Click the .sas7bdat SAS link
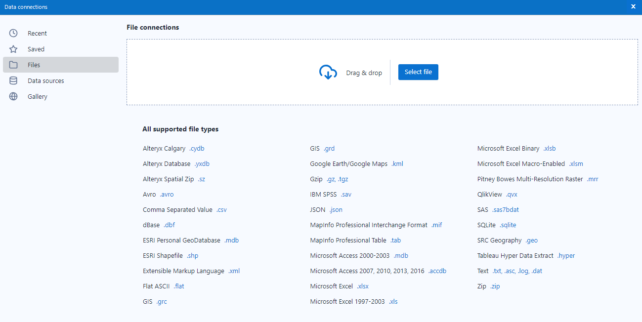 [506, 209]
